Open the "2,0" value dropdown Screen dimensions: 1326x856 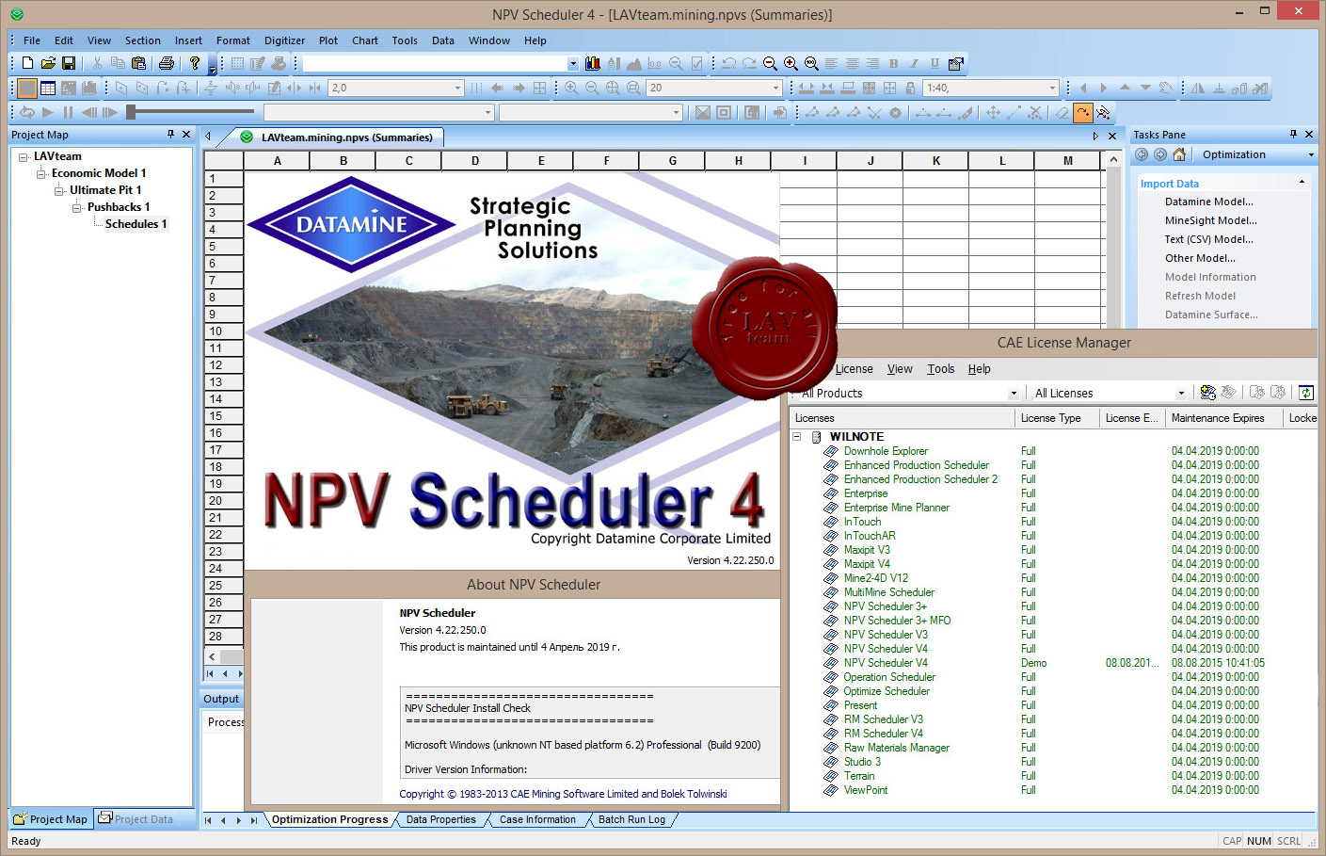[x=458, y=88]
